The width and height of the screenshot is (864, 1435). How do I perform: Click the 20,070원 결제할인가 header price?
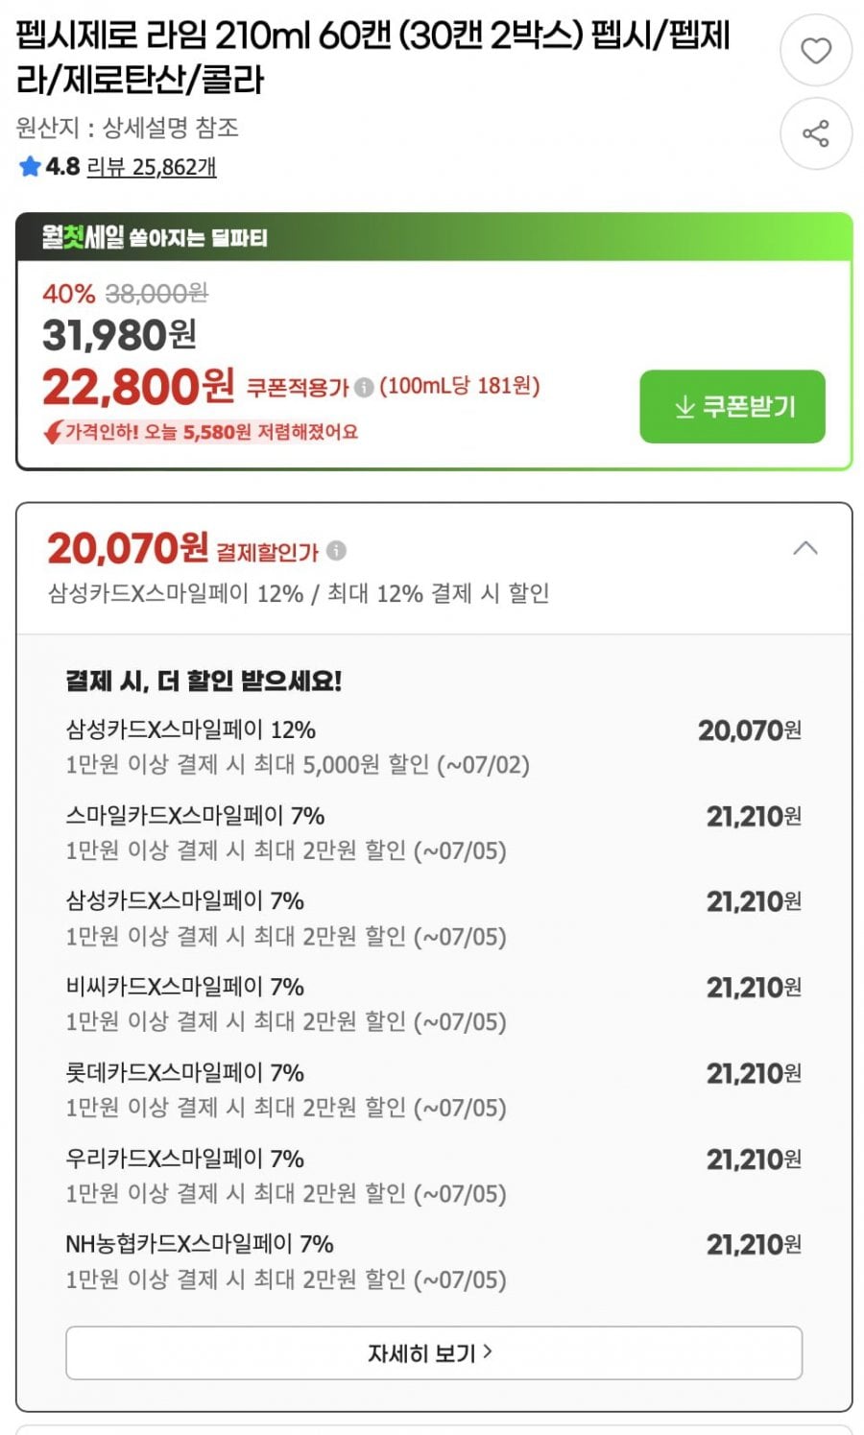pos(128,549)
